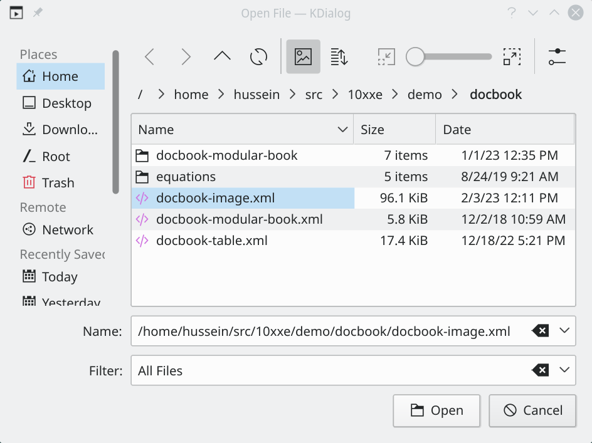Sort by the Size column header
This screenshot has height=443, width=592.
point(394,130)
